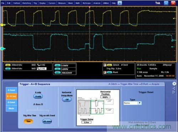Viewport: 178px width, 132px height.
Task: Click the Horizontal Position percentage field
Action: coord(105,97)
